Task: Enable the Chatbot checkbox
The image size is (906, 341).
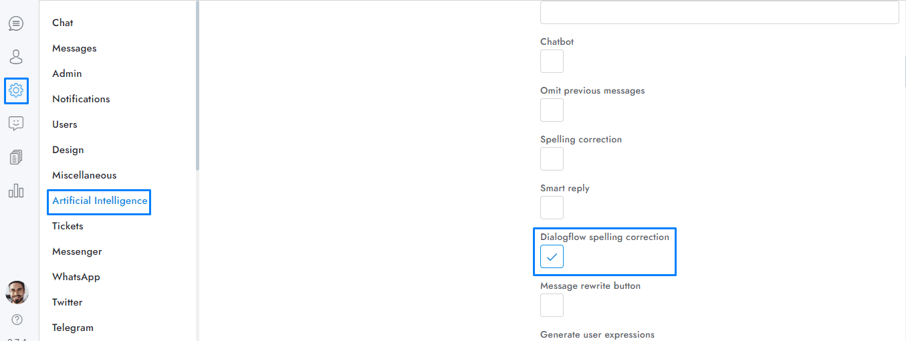Action: (552, 62)
